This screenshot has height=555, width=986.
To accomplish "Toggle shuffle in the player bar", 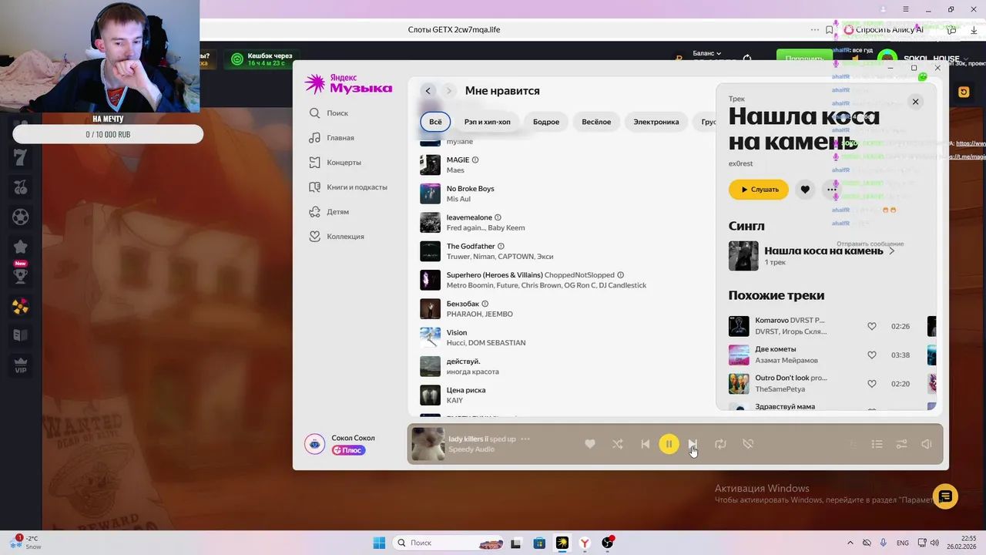I will [x=618, y=444].
